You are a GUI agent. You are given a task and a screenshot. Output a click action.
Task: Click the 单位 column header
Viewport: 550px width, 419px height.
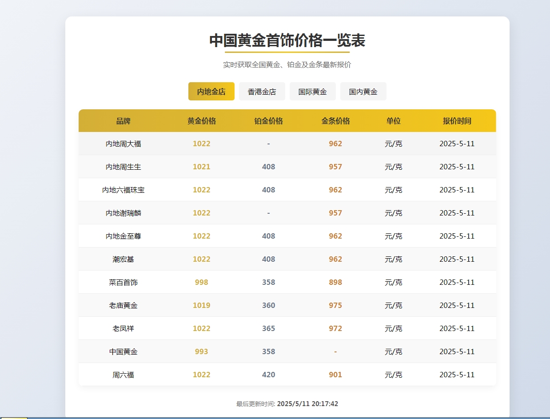point(394,121)
